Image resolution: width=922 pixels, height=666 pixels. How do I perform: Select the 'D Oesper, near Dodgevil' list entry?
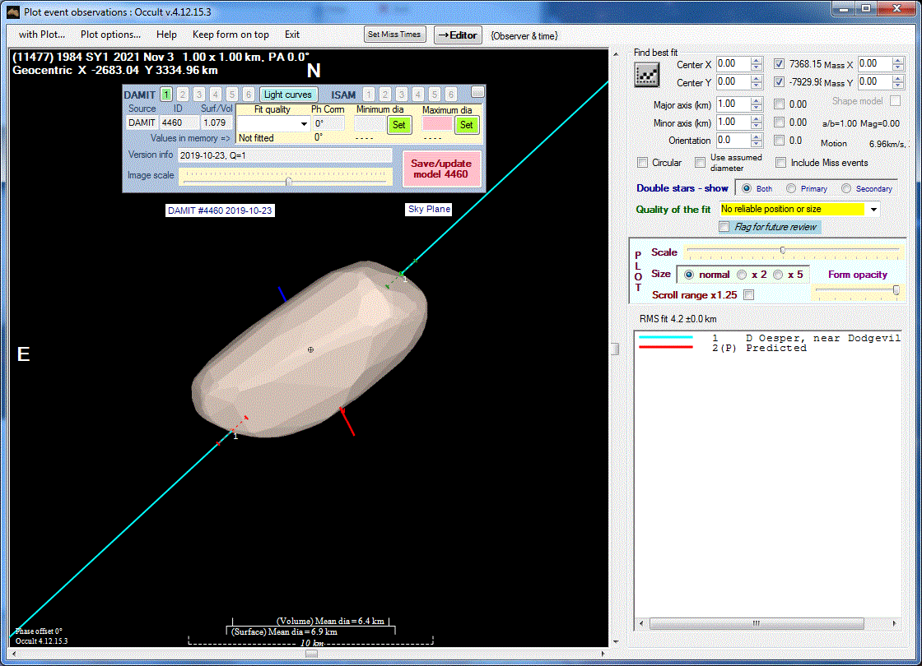(x=770, y=338)
